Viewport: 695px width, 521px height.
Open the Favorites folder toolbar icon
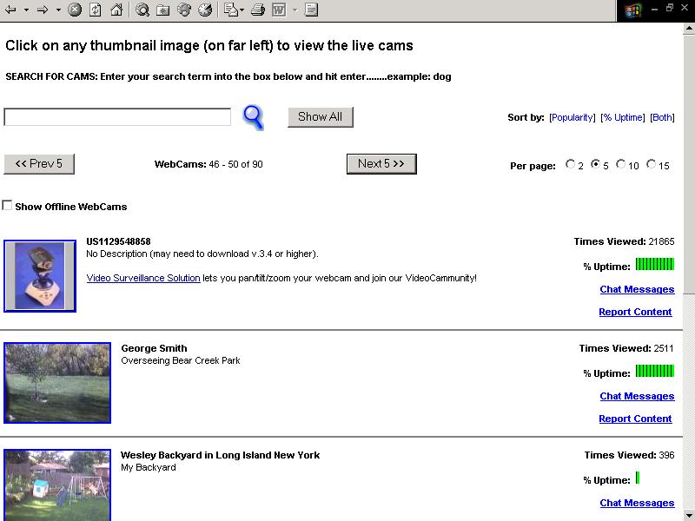162,10
